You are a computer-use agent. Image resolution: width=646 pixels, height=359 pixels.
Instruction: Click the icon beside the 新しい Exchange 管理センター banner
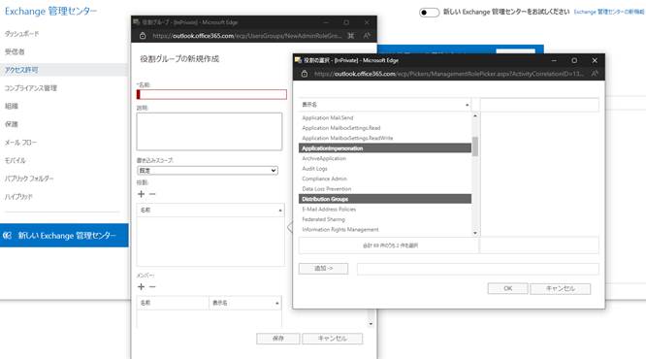7,236
